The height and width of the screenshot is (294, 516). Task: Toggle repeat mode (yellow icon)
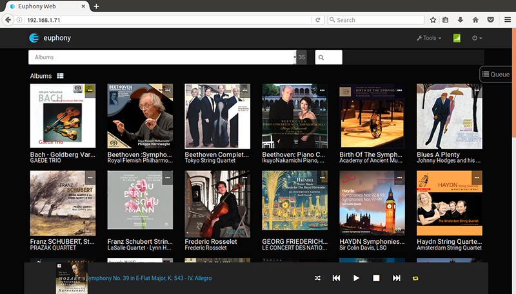[x=415, y=279]
